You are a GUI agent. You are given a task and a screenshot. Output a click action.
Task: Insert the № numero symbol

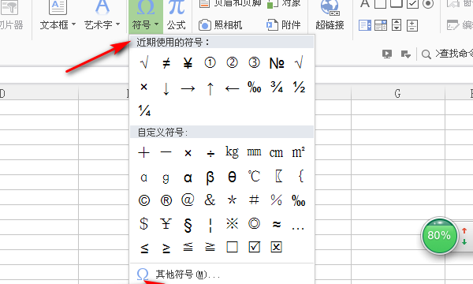(277, 63)
